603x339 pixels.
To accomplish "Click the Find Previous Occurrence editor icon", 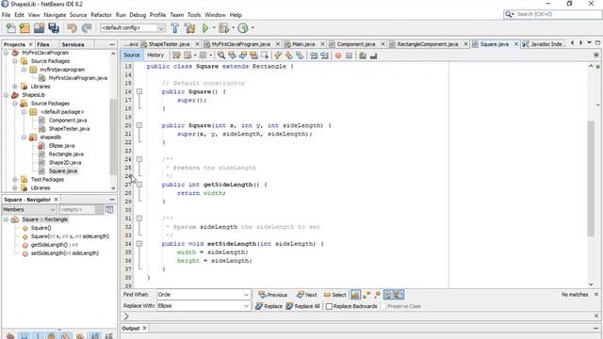I will (x=232, y=56).
